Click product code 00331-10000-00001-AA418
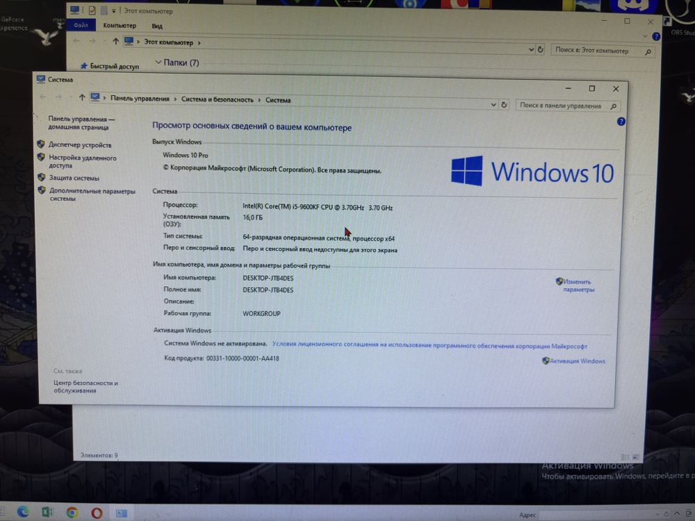 243,358
